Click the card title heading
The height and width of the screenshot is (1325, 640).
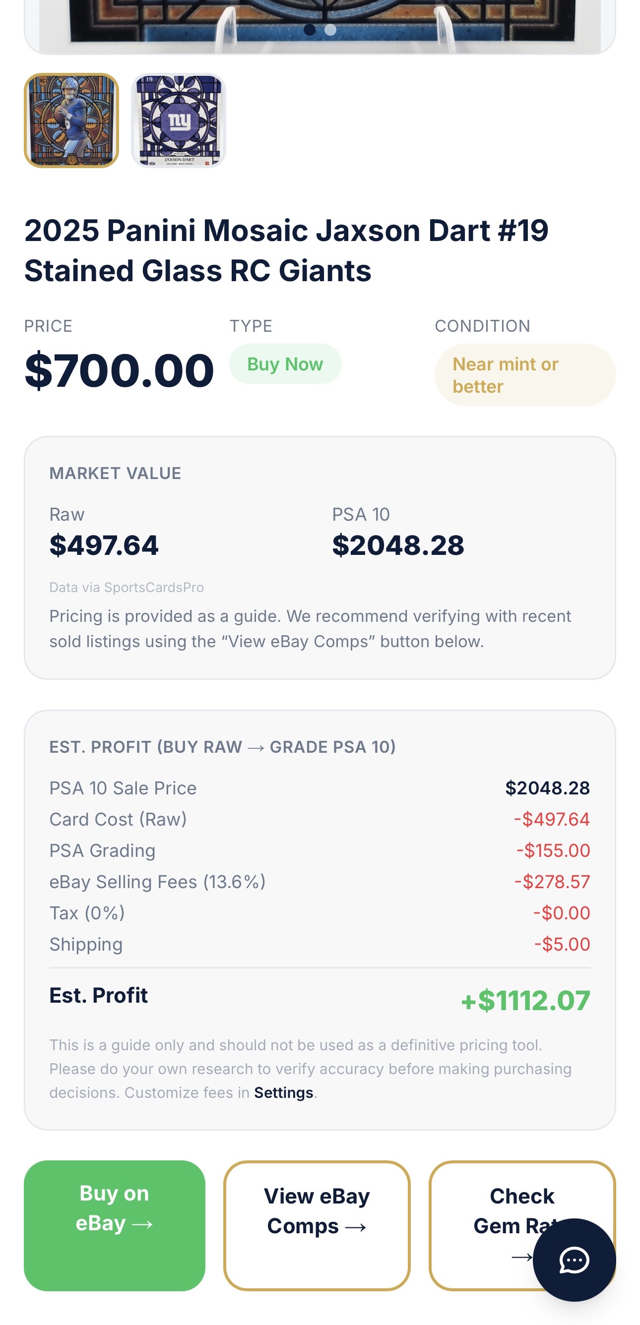286,250
